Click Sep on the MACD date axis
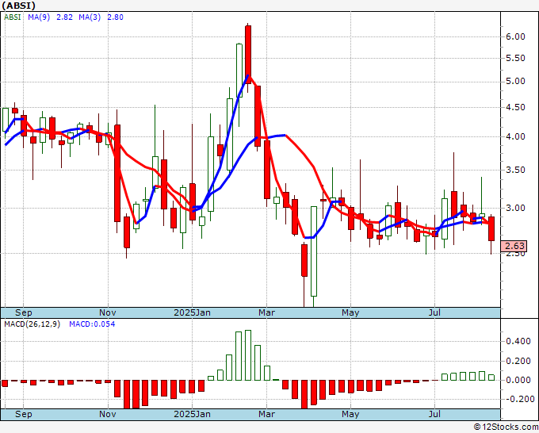 click(24, 414)
